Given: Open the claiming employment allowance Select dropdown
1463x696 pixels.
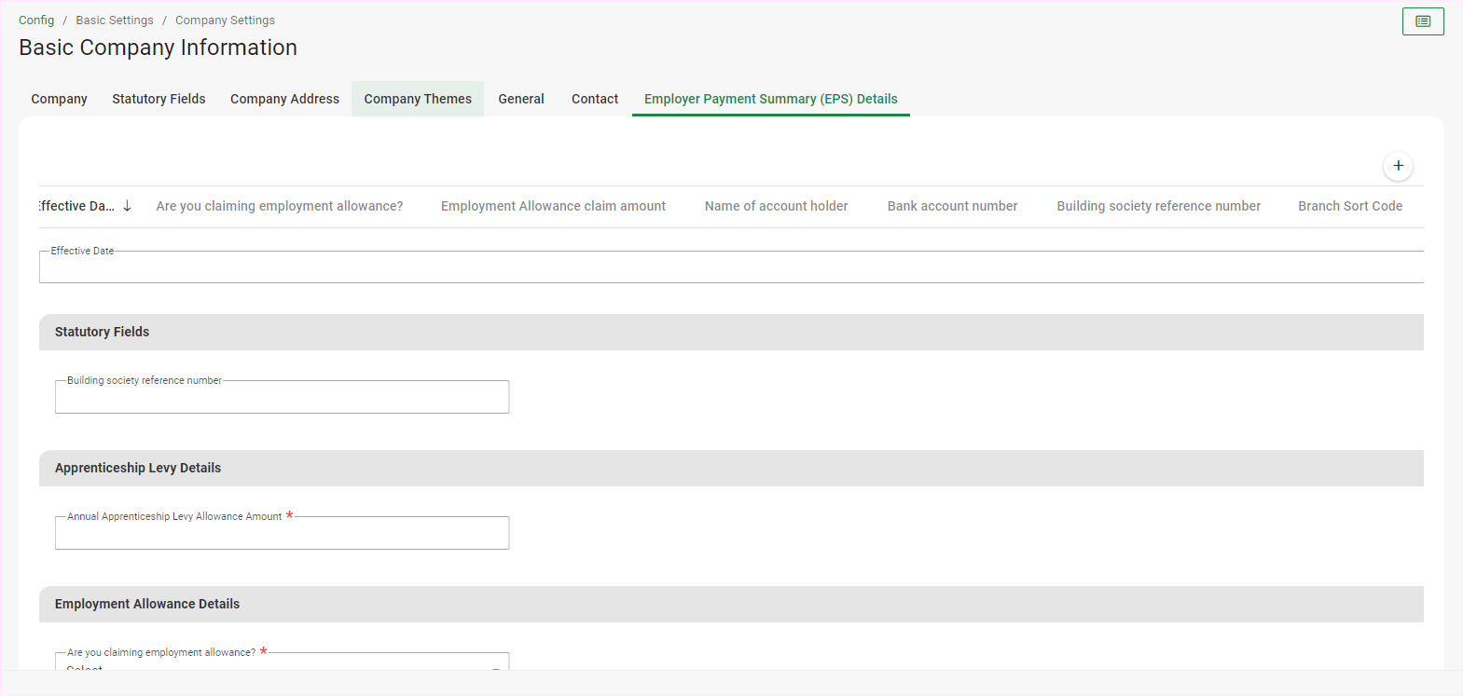Looking at the screenshot, I should pyautogui.click(x=282, y=663).
